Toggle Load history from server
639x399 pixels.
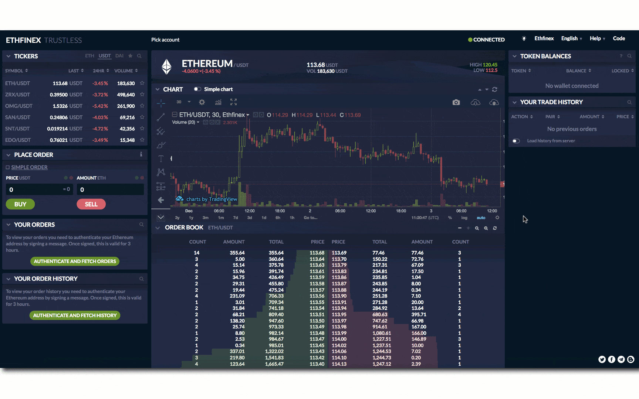point(516,141)
